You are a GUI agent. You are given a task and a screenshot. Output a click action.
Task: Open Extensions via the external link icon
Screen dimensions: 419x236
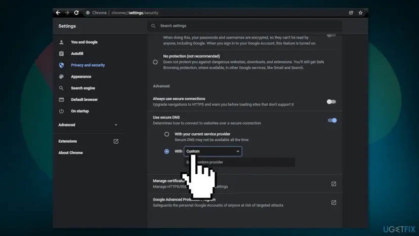(116, 141)
